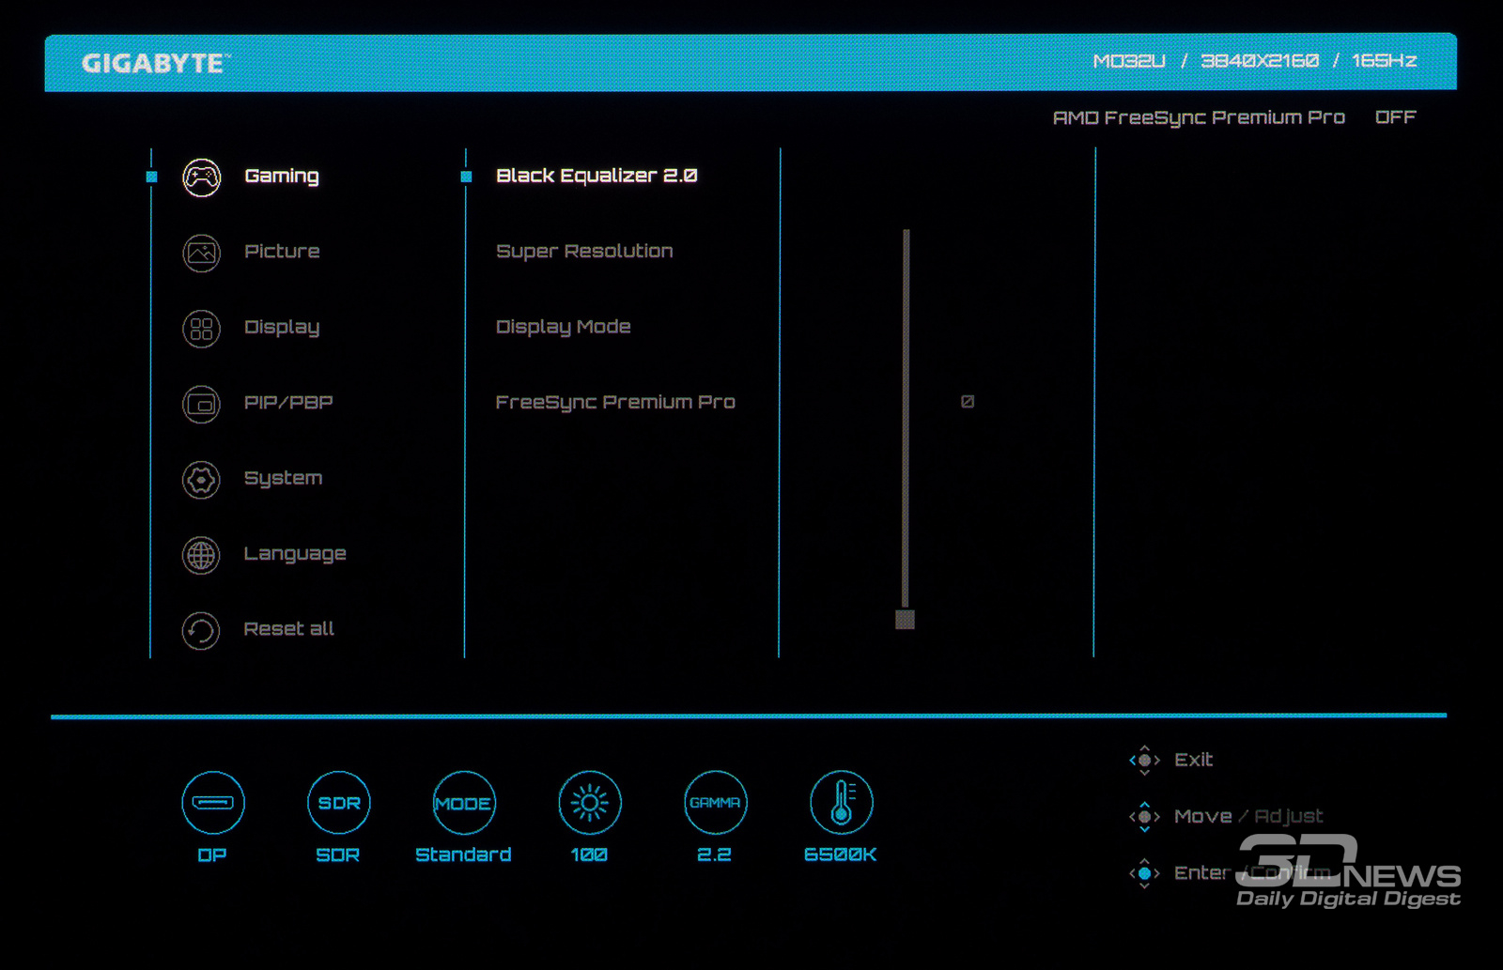Click the DP input port icon
The height and width of the screenshot is (970, 1503).
[x=213, y=803]
